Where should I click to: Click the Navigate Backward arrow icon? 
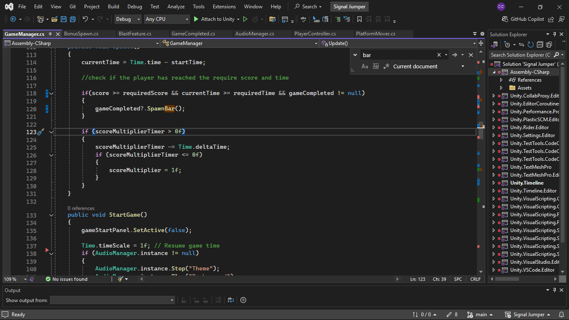point(13,19)
